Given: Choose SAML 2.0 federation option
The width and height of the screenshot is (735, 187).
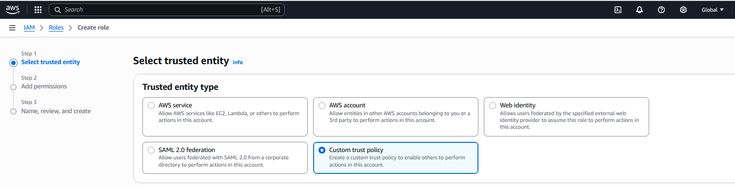Looking at the screenshot, I should pos(151,150).
